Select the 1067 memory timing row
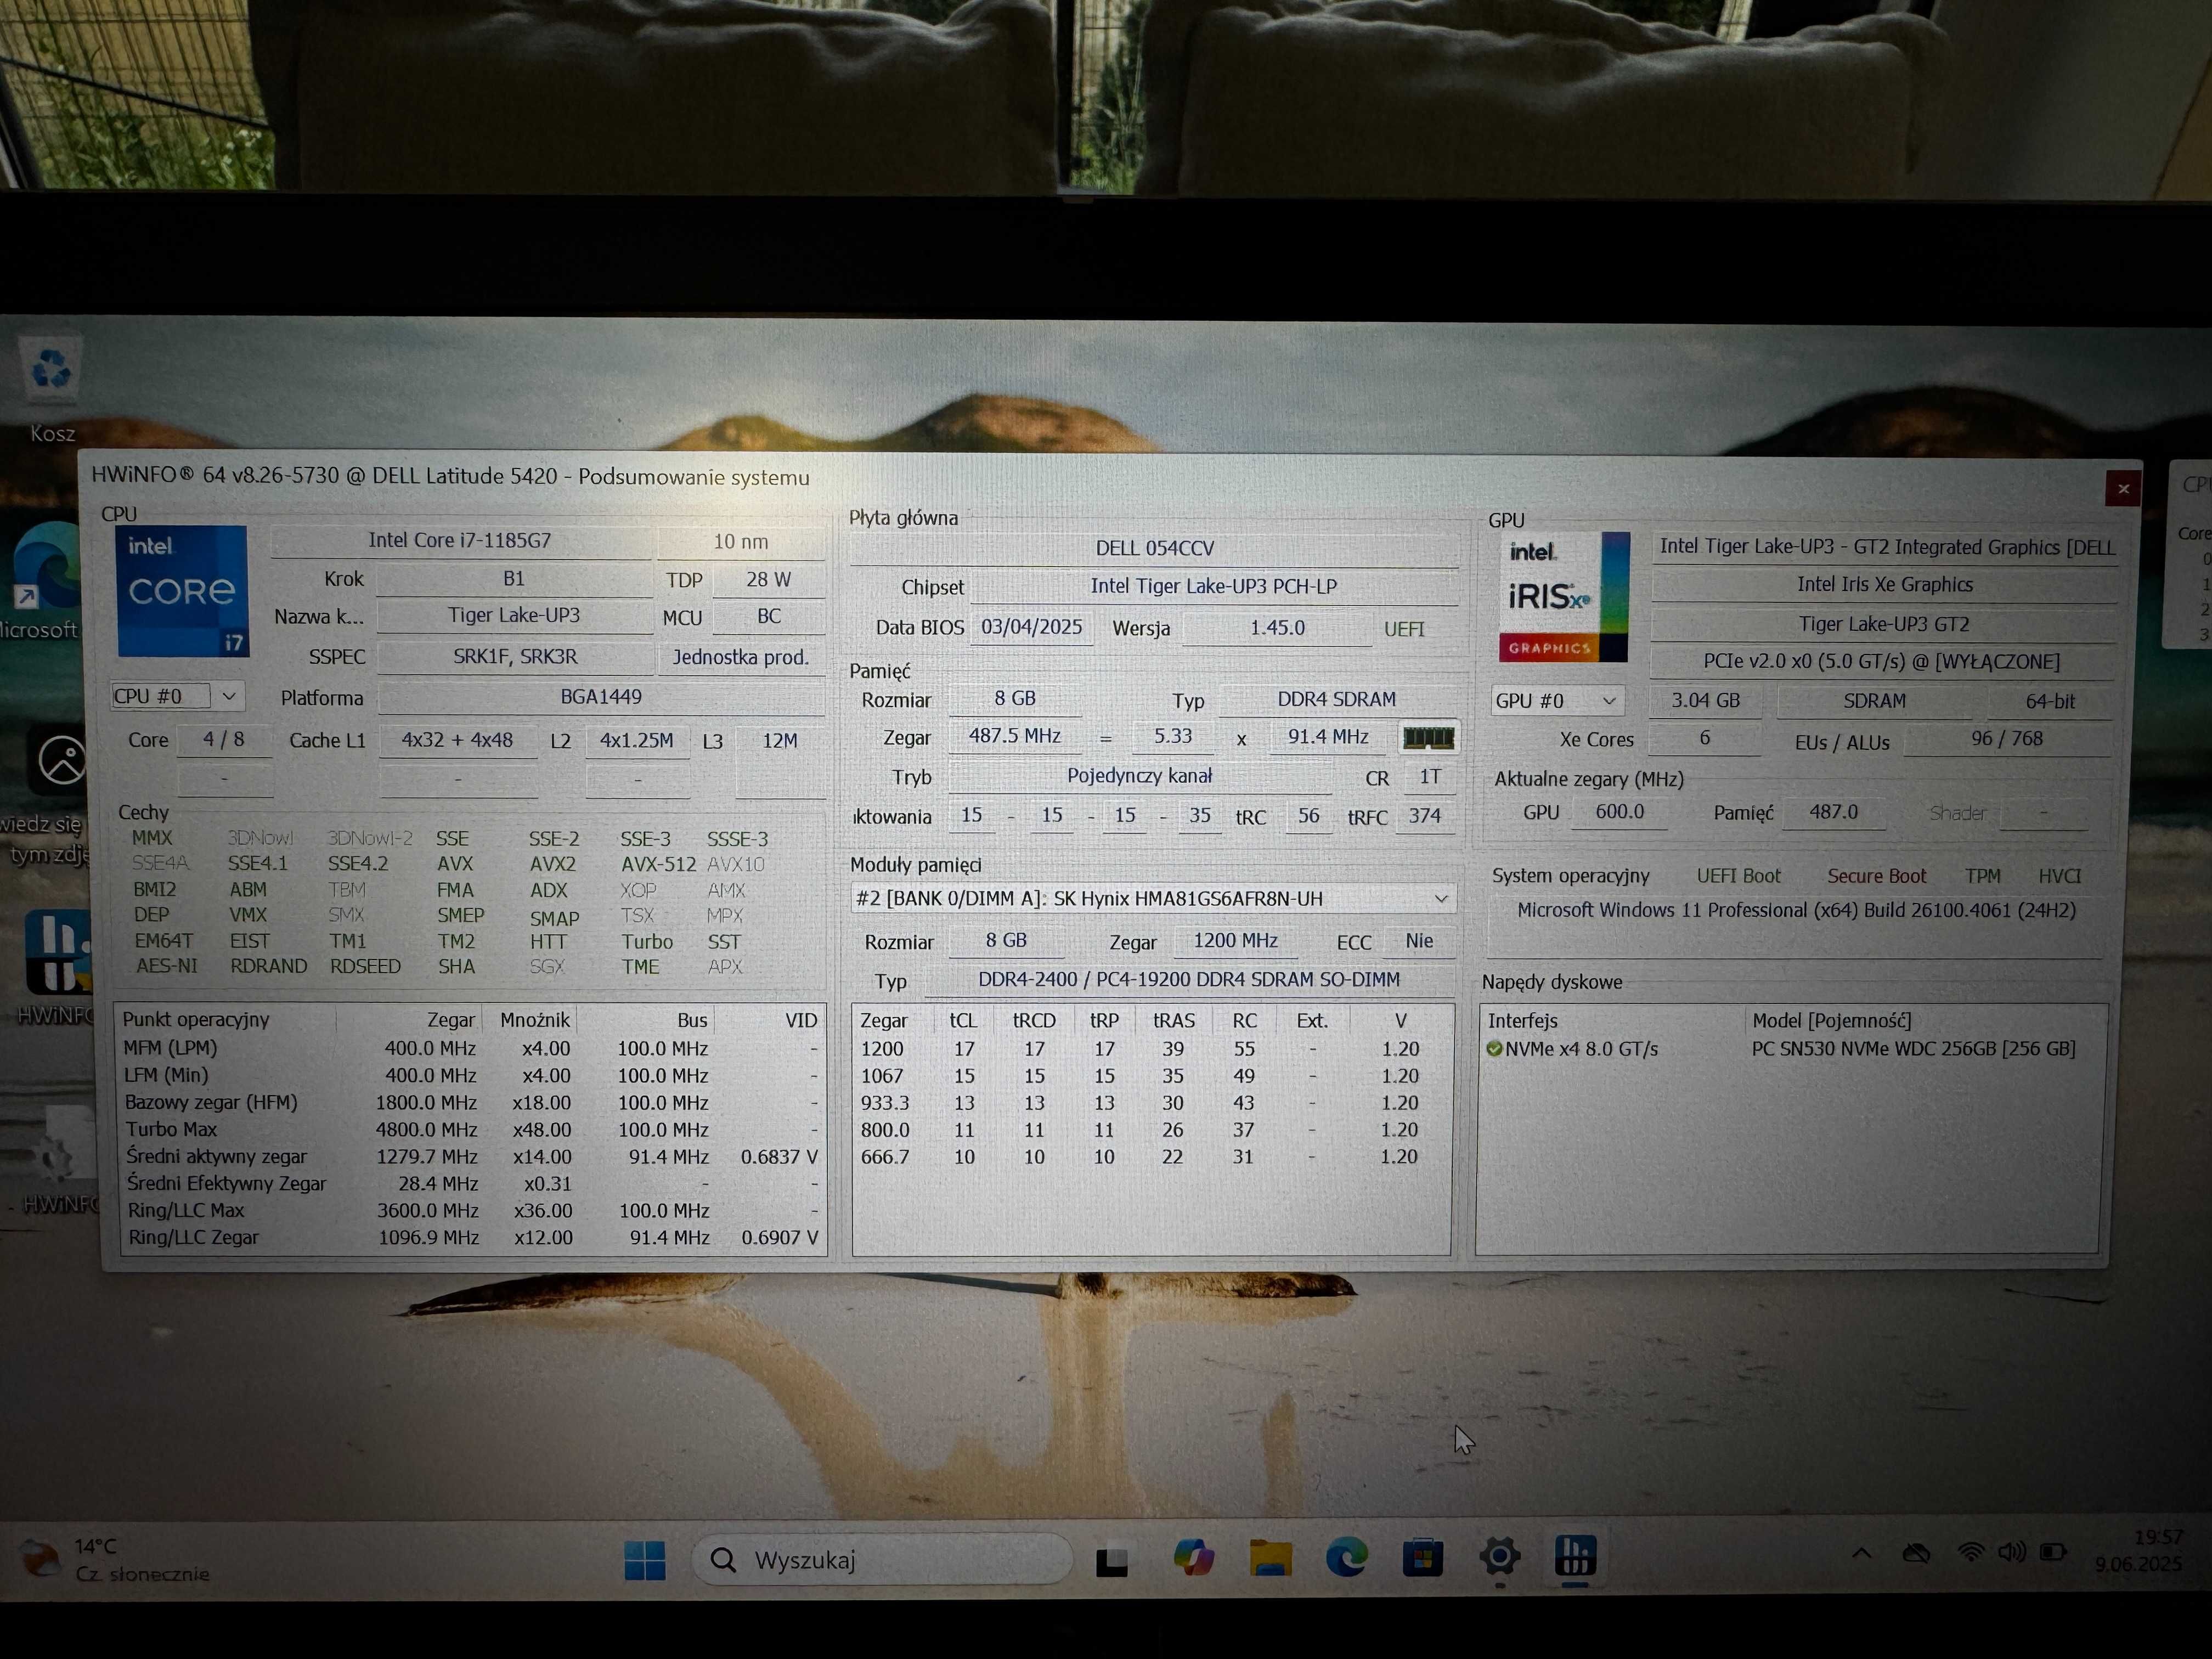Image resolution: width=2212 pixels, height=1659 pixels. pos(1151,1076)
